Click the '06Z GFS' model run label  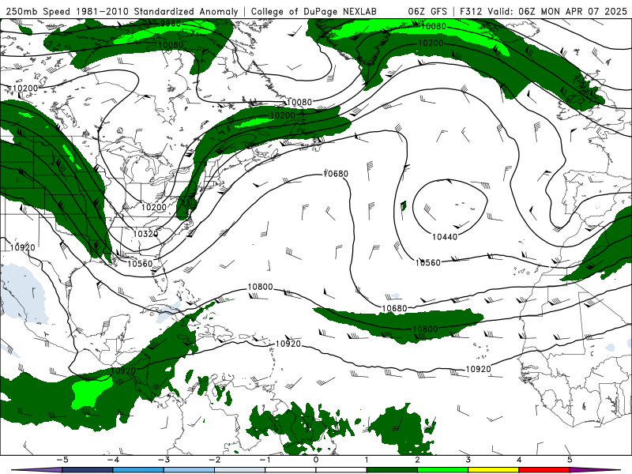pos(427,11)
